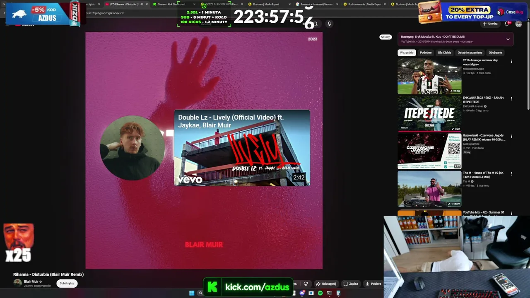
Task: Open Czerwone Jagody video thumbnail
Action: 429,151
